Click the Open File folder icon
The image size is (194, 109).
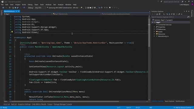[13, 8]
